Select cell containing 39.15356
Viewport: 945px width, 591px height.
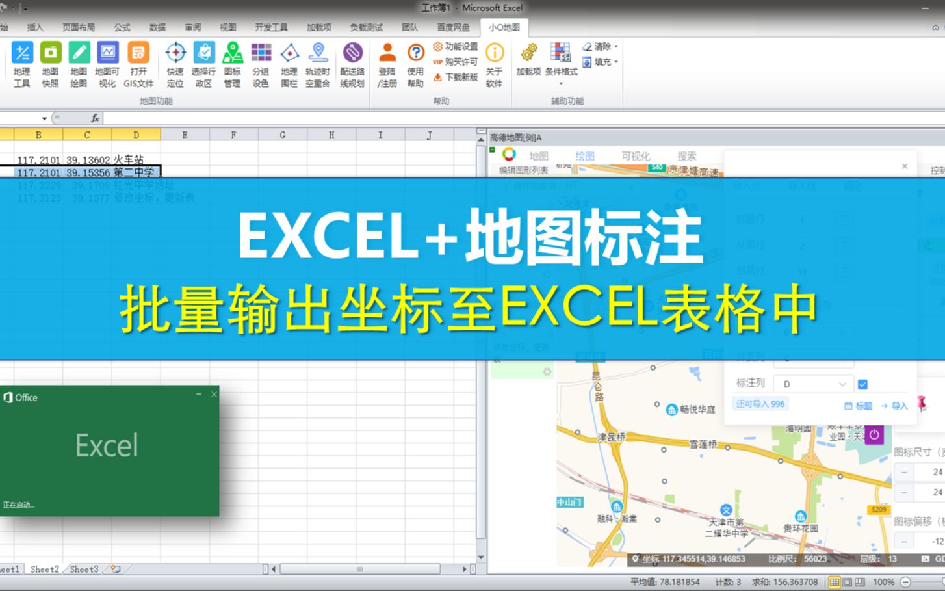87,172
